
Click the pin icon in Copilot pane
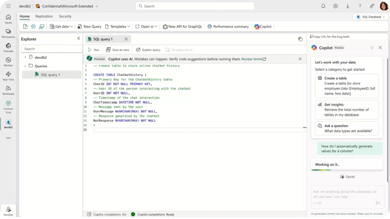[371, 48]
